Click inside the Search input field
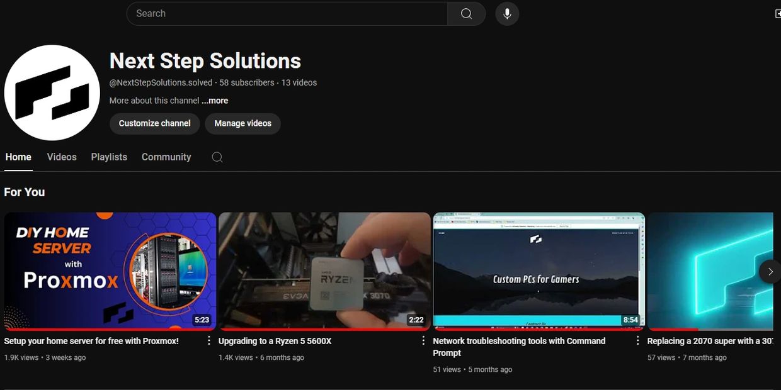Image resolution: width=781 pixels, height=390 pixels. click(x=287, y=14)
